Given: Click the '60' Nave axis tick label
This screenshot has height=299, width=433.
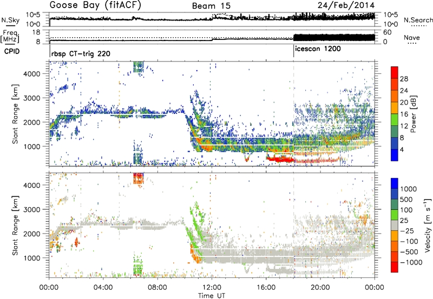Looking at the screenshot, I should (388, 32).
